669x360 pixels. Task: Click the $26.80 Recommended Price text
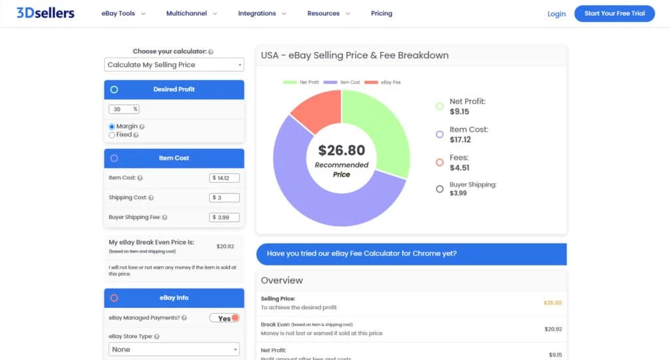pos(341,161)
